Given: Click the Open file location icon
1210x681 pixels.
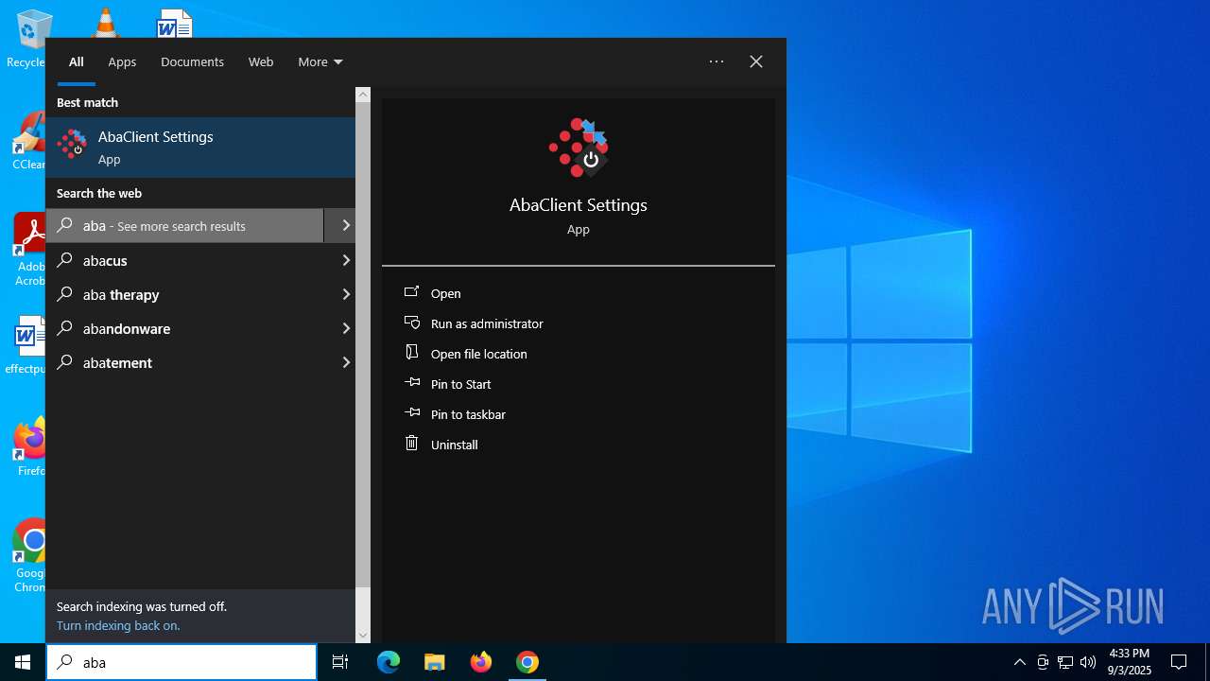Looking at the screenshot, I should pos(411,352).
